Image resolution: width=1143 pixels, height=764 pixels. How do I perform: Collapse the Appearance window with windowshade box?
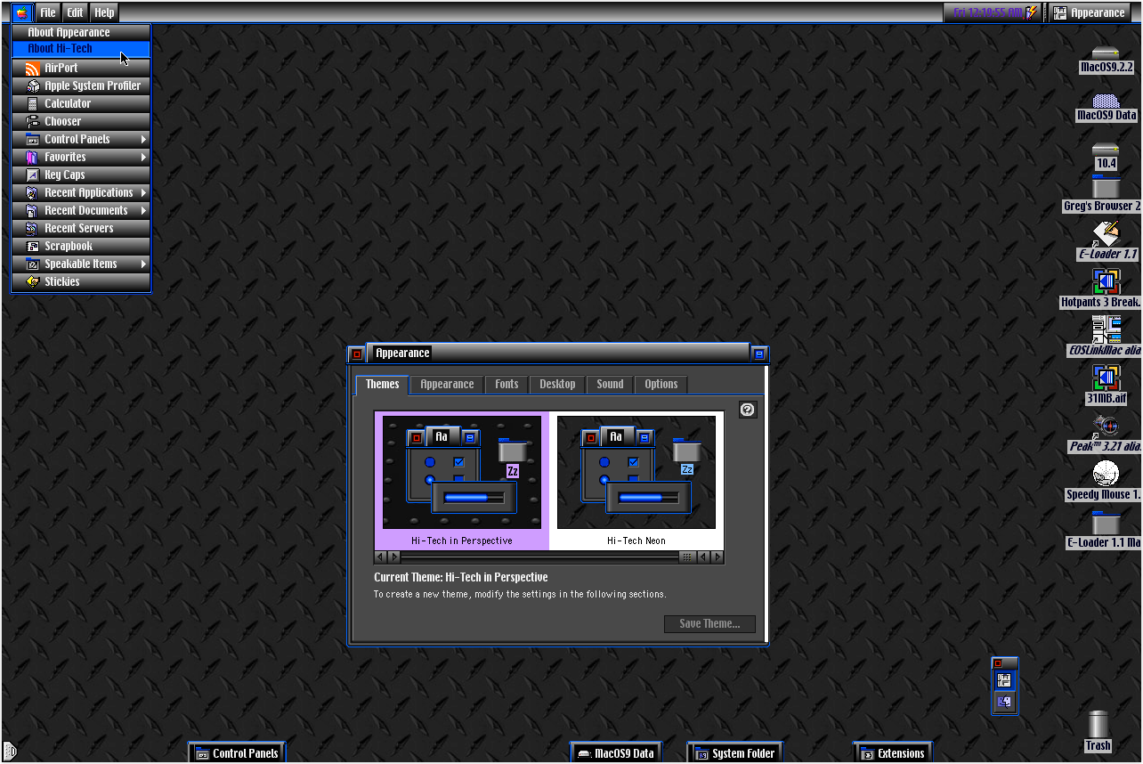point(758,354)
